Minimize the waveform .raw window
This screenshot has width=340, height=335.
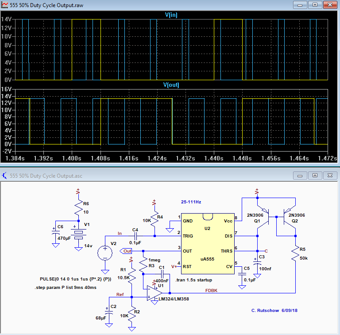point(300,5)
